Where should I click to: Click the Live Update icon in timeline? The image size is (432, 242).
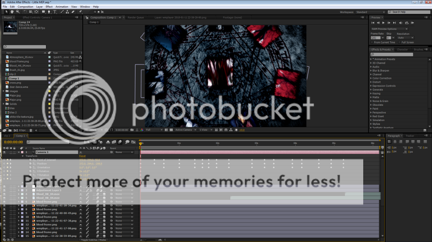94,142
